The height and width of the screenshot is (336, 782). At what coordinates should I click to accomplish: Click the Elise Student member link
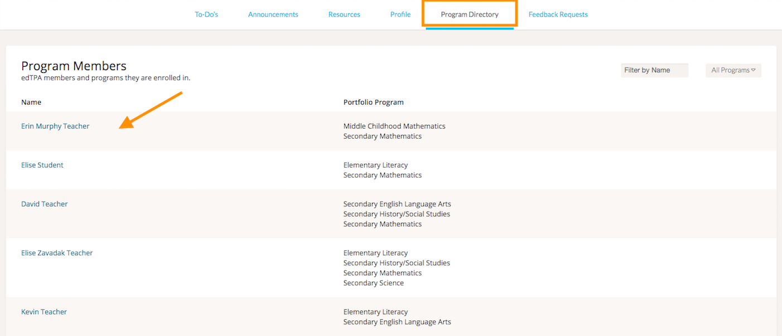point(42,165)
